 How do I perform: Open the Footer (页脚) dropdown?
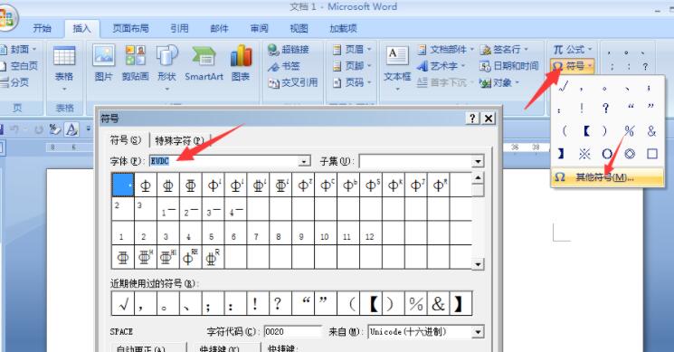pyautogui.click(x=353, y=66)
